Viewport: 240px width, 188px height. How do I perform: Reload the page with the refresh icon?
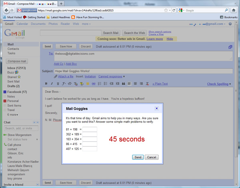174,10
